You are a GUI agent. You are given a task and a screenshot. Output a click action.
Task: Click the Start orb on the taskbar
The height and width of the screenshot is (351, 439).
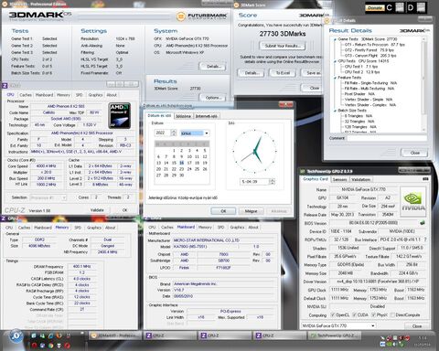(16, 336)
